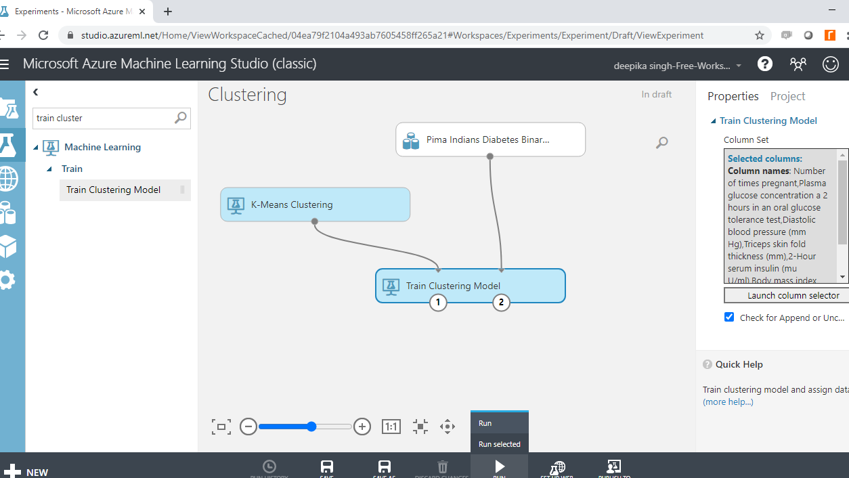The image size is (849, 478).
Task: Click in the module search field
Action: 104,118
